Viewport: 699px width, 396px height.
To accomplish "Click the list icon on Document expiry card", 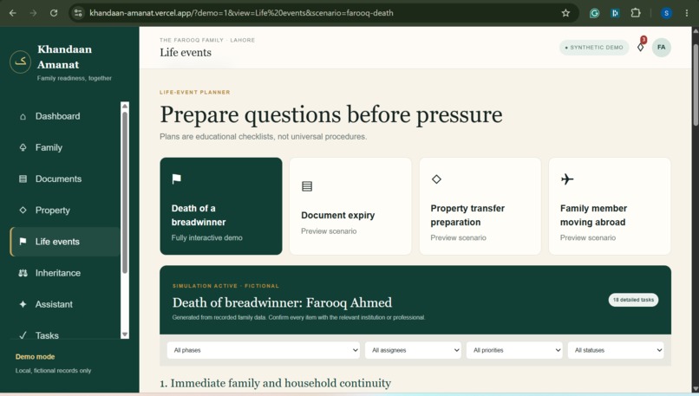I will tap(307, 186).
